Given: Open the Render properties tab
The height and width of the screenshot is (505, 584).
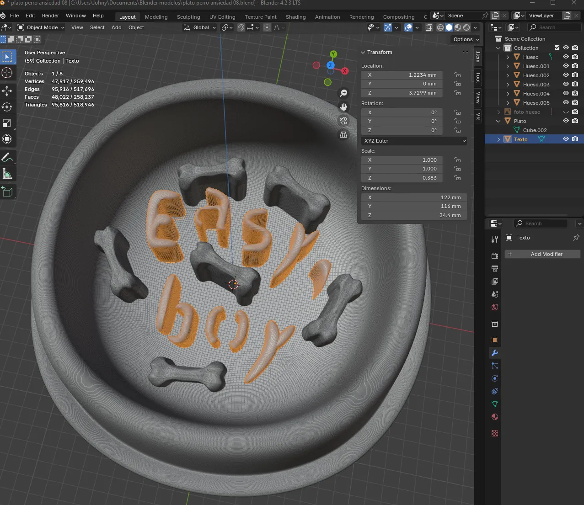Looking at the screenshot, I should tap(494, 255).
